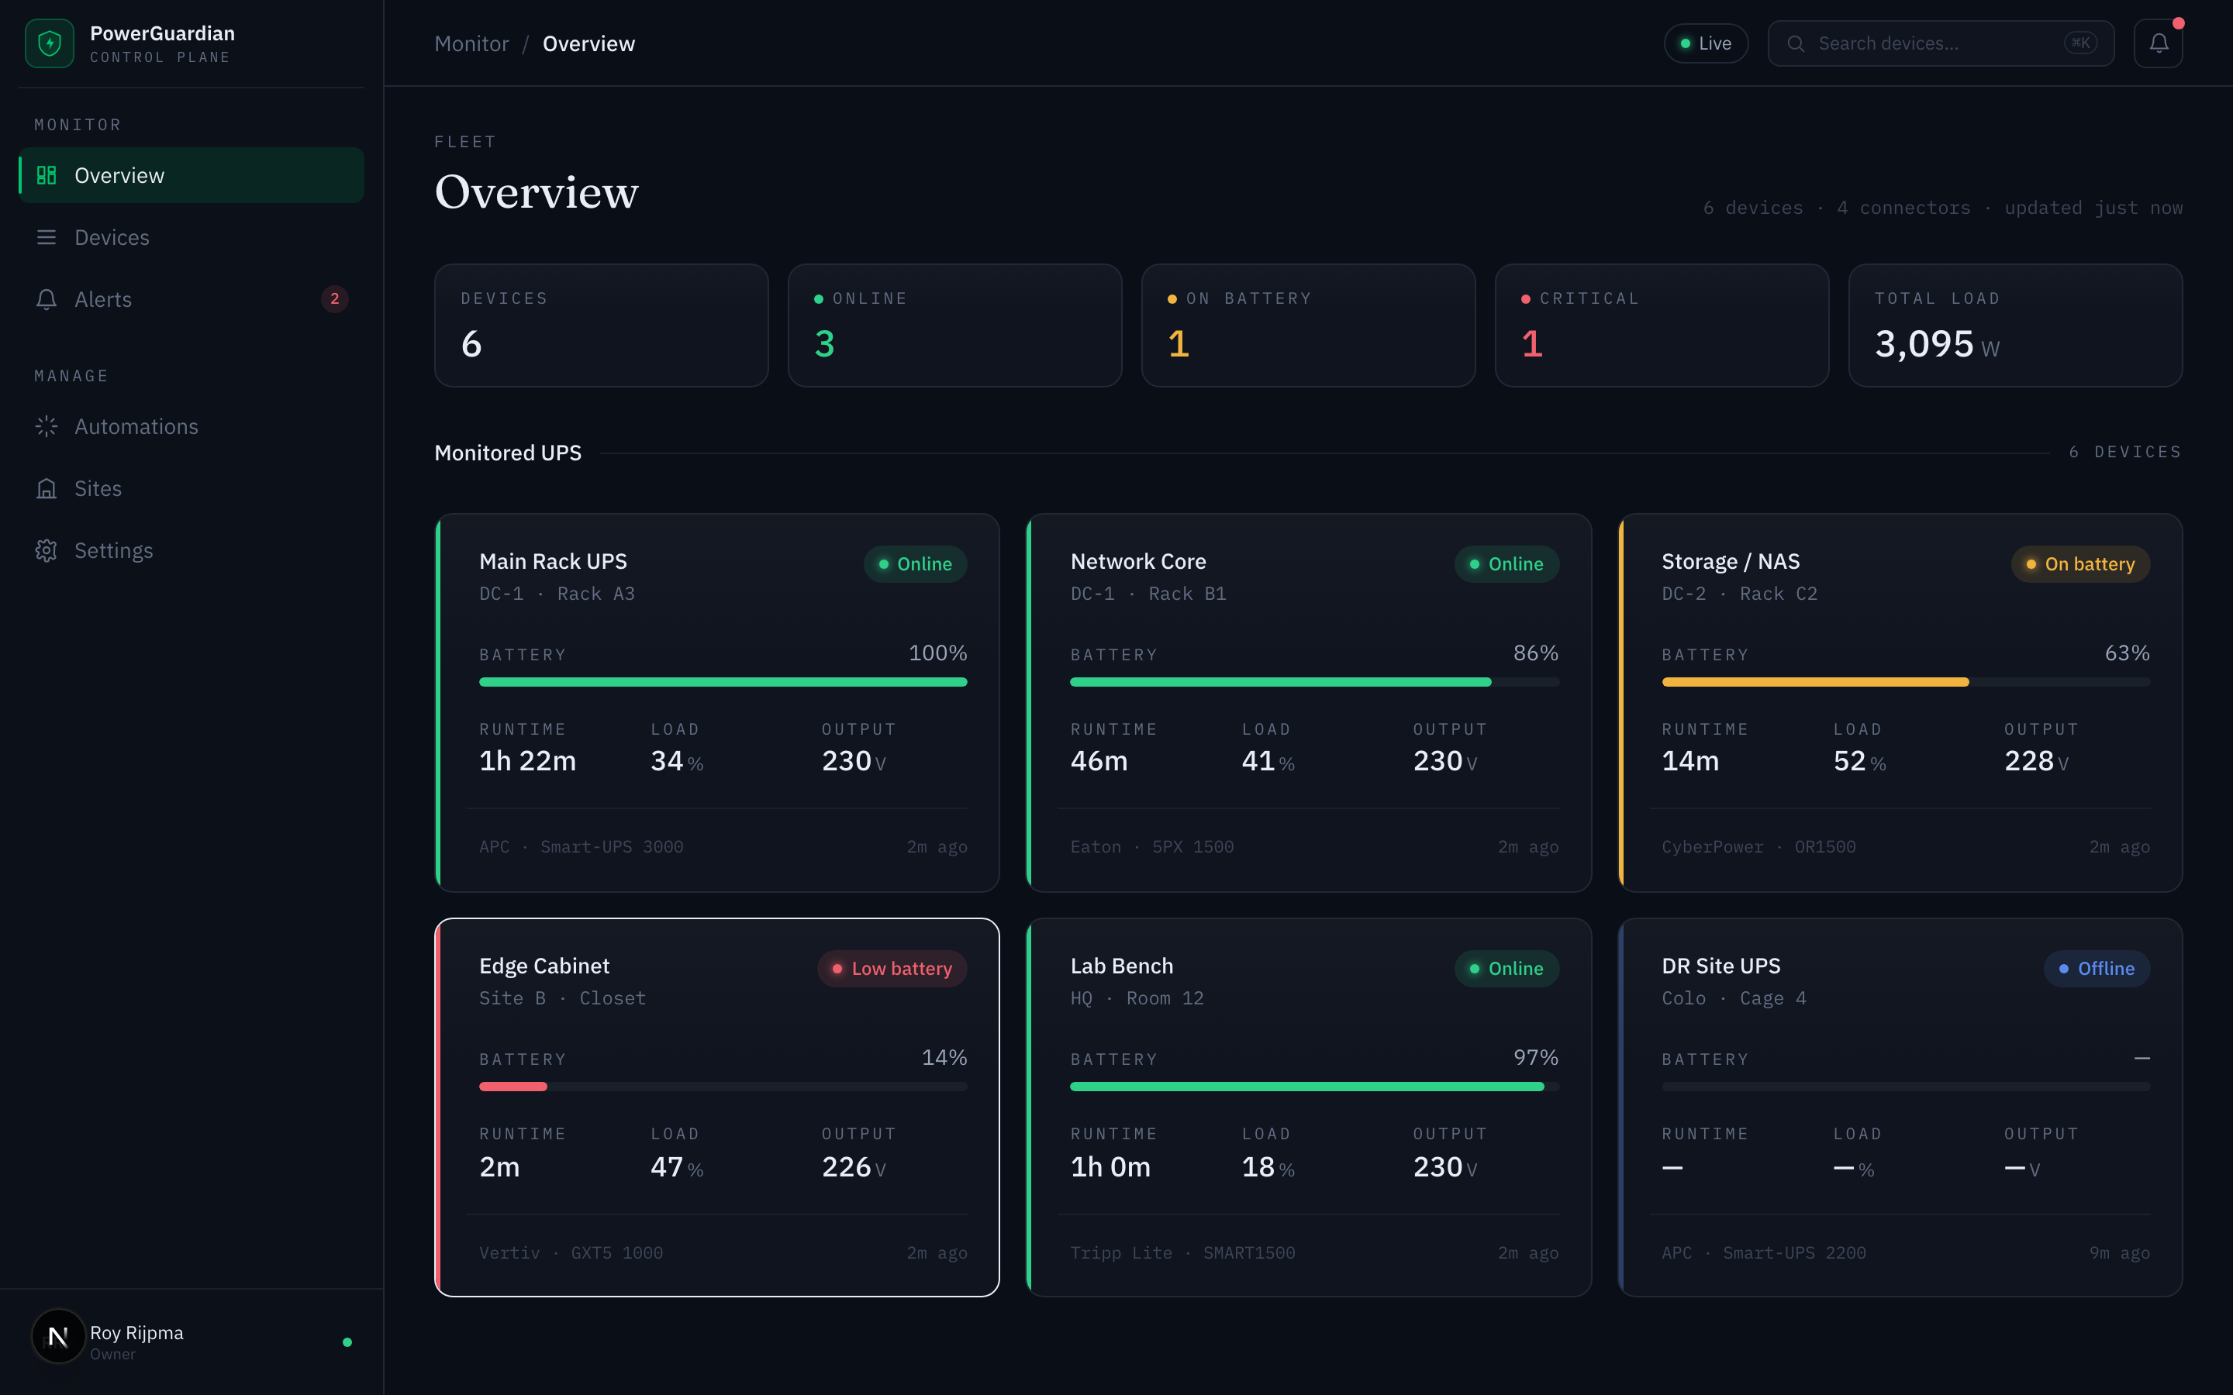Click Storage / NAS battery bar at 63%

pos(1906,682)
